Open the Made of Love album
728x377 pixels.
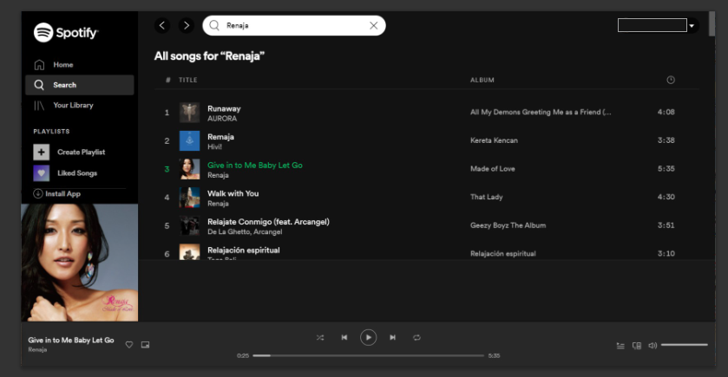(492, 169)
